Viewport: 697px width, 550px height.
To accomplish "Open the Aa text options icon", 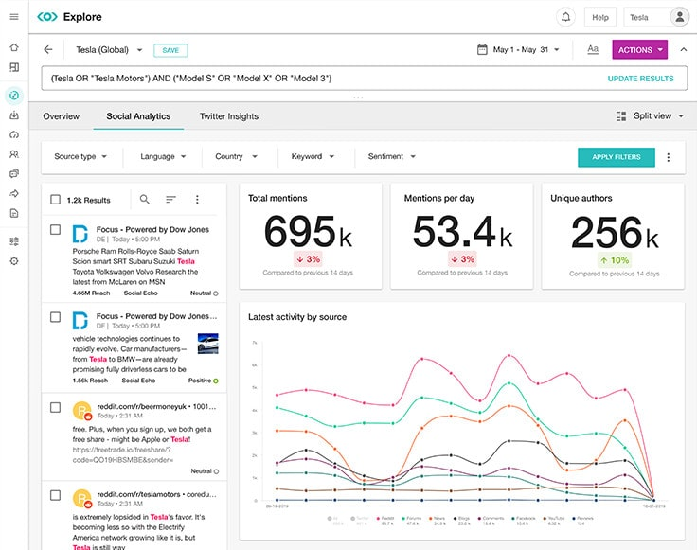I will [593, 49].
